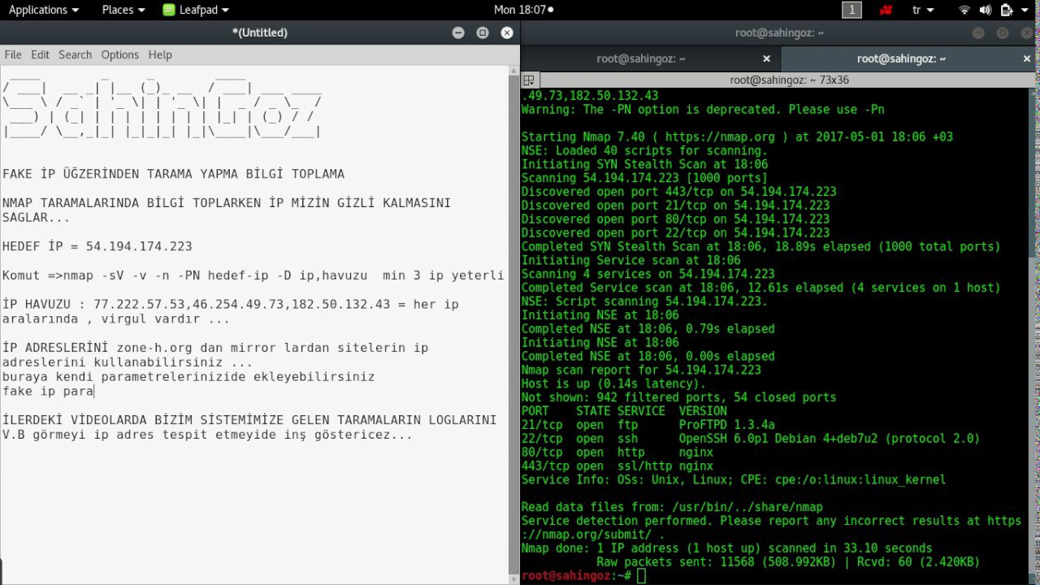Screen dimensions: 1040x585
Task: Click the battery status icon
Action: coord(1007,10)
